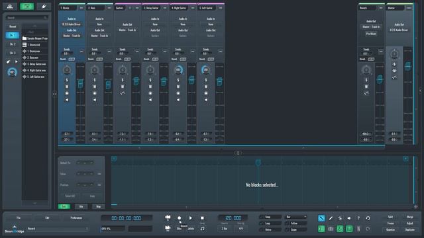Collapse the sends section of 2 Bass
This screenshot has height=238, width=424.
(109, 52)
